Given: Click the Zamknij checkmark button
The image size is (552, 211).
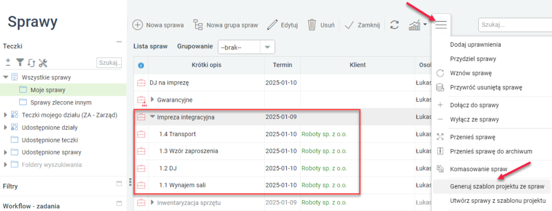Looking at the screenshot, I should [362, 25].
